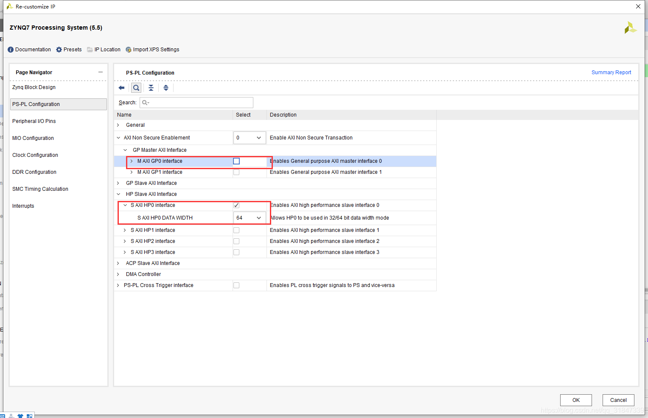The width and height of the screenshot is (648, 418).
Task: Enable PS-PL Cross Trigger interface checkbox
Action: pos(236,285)
